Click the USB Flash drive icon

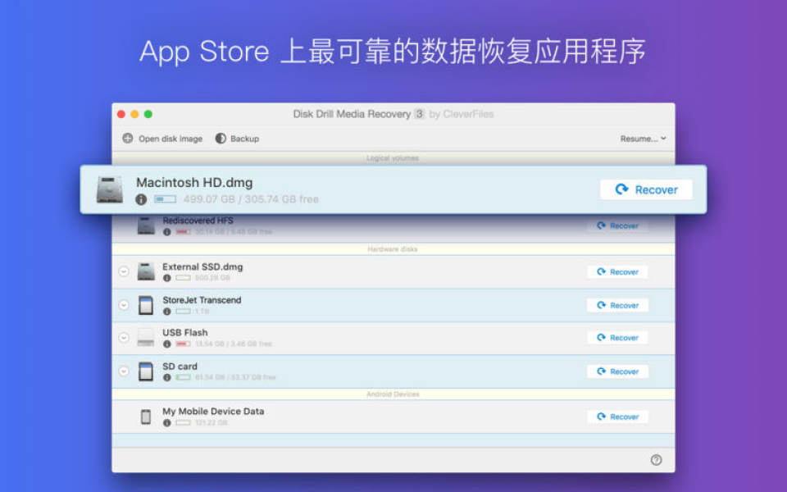(x=146, y=337)
